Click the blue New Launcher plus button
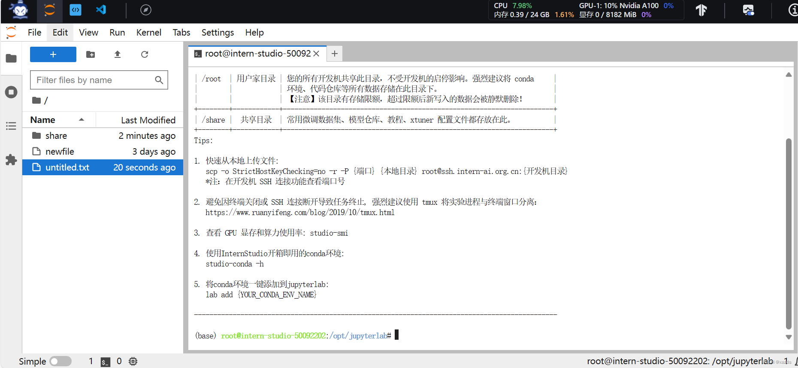The width and height of the screenshot is (798, 368). point(53,54)
